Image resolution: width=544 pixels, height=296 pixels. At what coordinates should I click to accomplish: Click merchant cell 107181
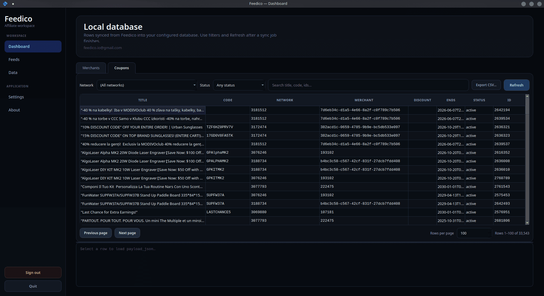(x=364, y=212)
